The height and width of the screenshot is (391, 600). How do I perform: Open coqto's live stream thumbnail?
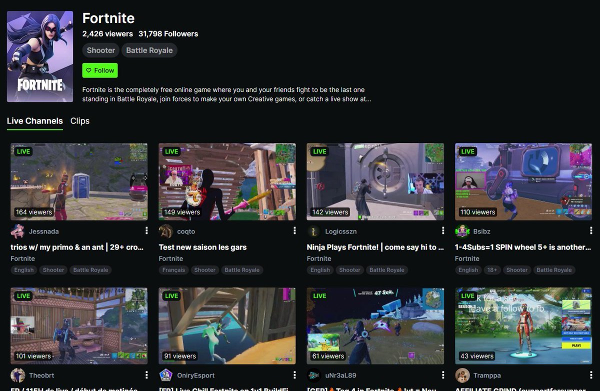coord(227,182)
